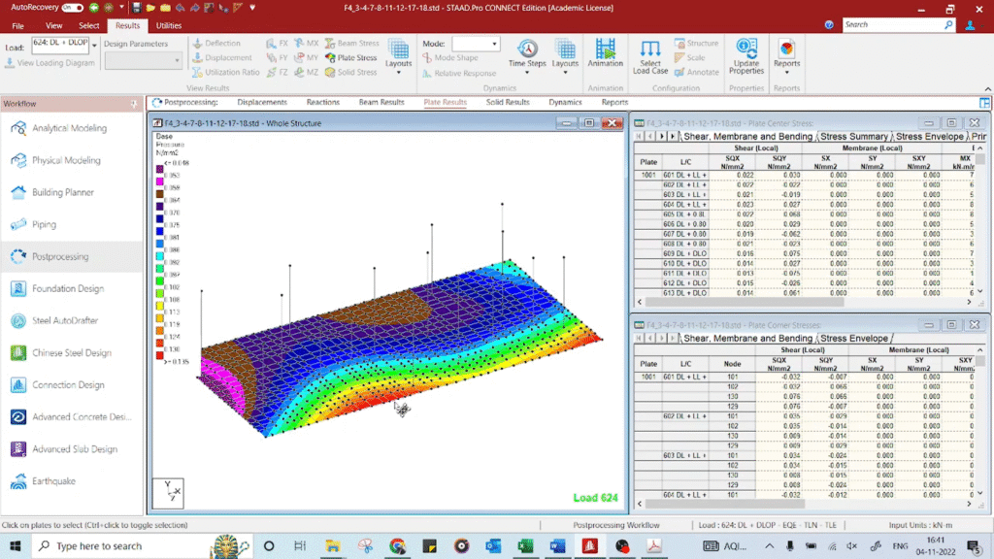Image resolution: width=994 pixels, height=559 pixels.
Task: Open the Connection Design workflow icon
Action: click(18, 384)
